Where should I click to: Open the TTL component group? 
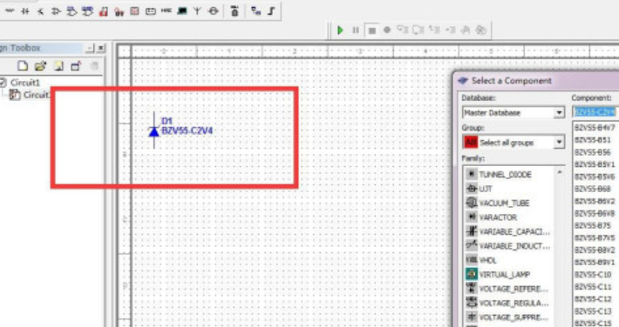[71, 11]
